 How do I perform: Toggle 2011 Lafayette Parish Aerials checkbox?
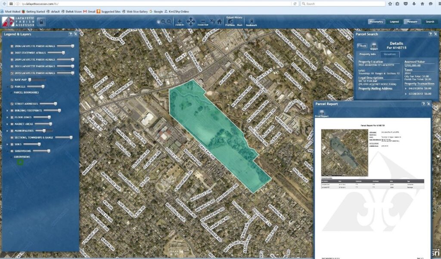tap(12, 66)
